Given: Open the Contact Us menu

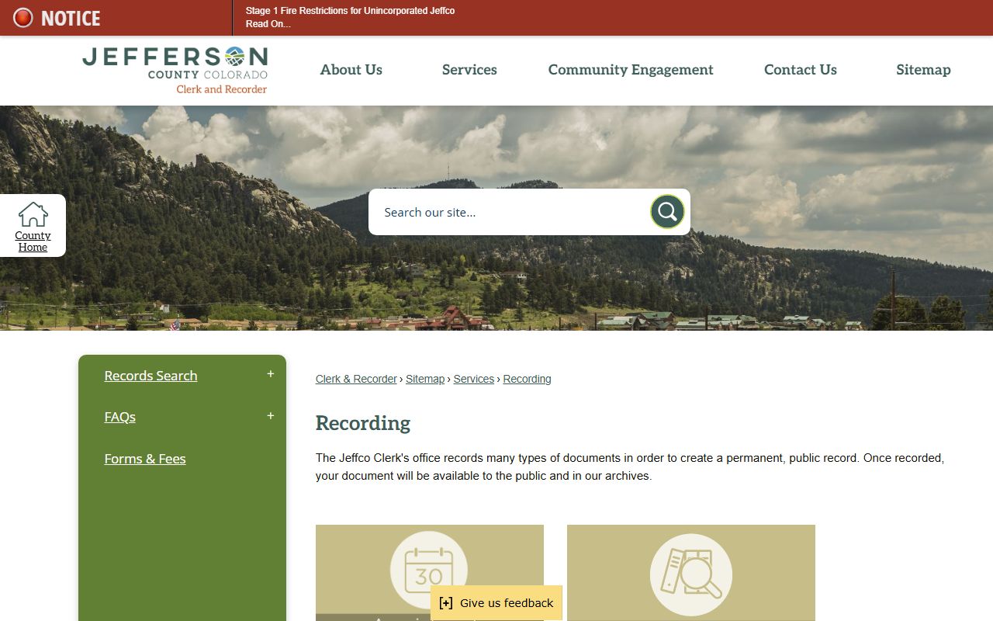Looking at the screenshot, I should [x=801, y=70].
